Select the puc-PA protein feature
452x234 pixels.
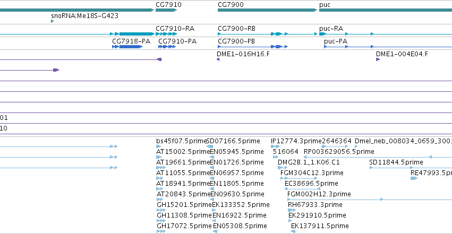click(388, 47)
